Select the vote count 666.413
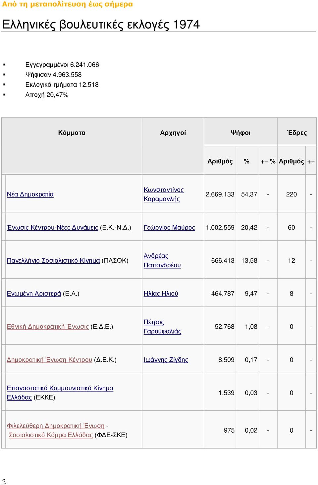Viewport: 318px width, 485px height. pos(223,261)
